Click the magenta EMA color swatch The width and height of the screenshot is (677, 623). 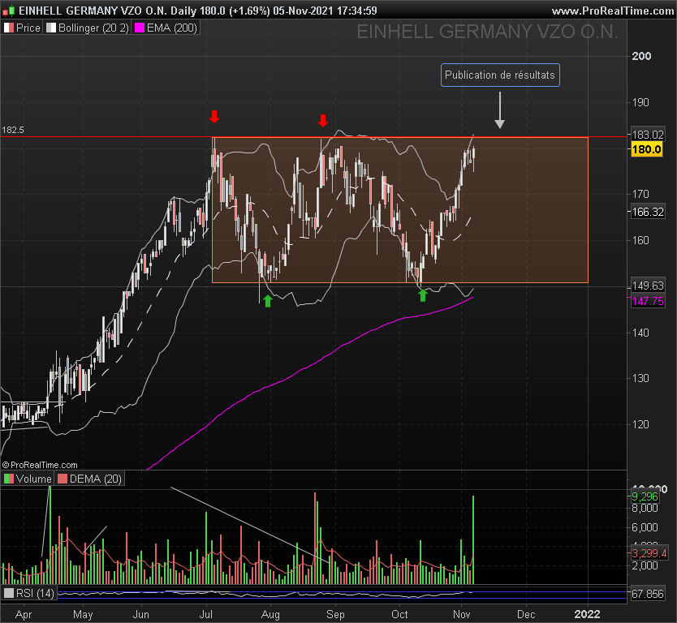pyautogui.click(x=140, y=28)
